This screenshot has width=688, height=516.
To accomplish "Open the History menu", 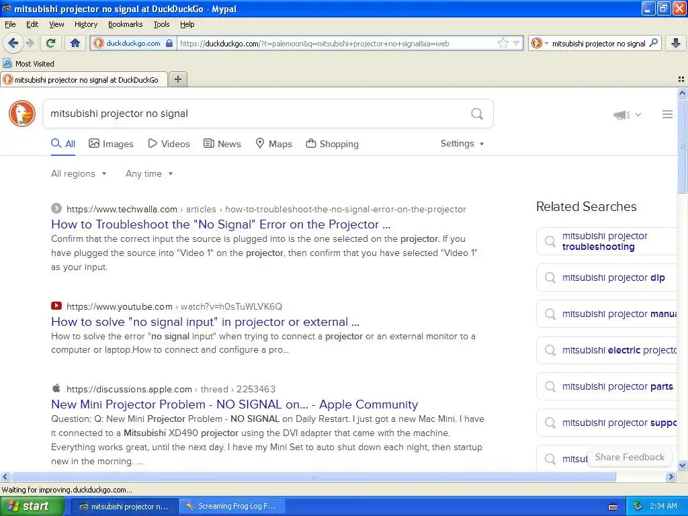I will click(85, 24).
